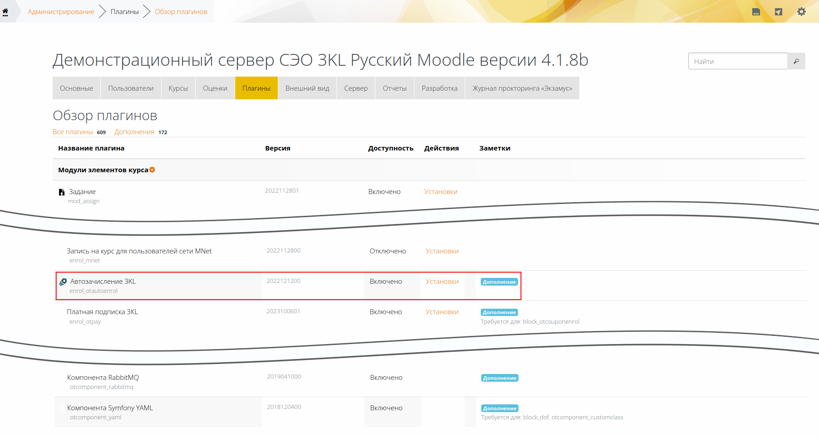Click Платная подписка 3KL plugin name
The height and width of the screenshot is (437, 819).
pos(103,312)
